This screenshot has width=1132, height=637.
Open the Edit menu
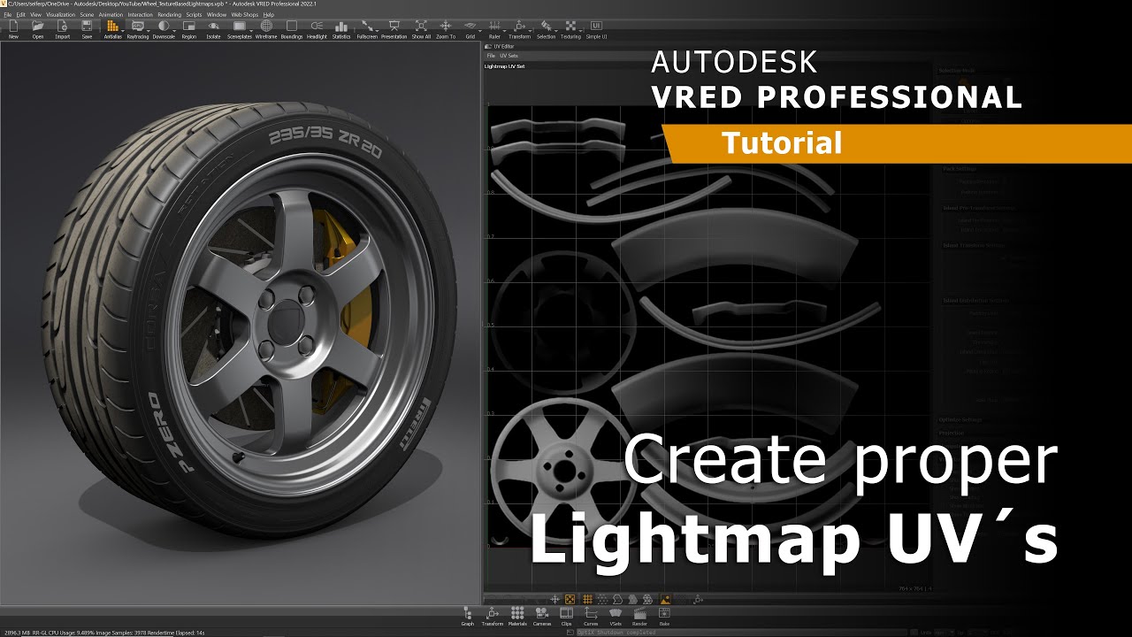tap(21, 15)
